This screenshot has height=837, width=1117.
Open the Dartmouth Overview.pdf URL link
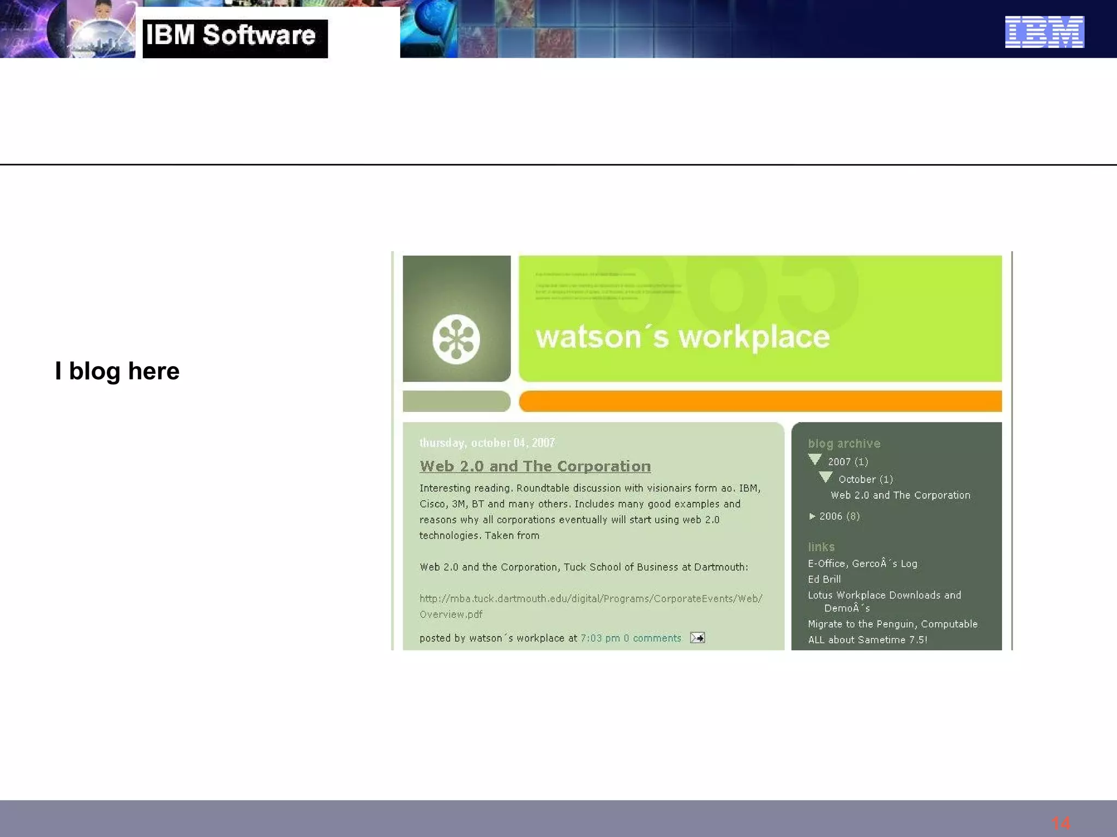click(x=591, y=599)
